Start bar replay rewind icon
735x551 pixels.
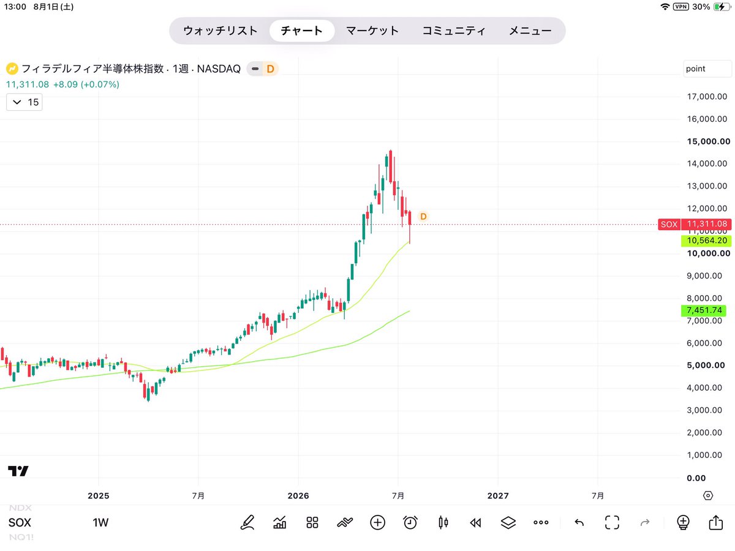pyautogui.click(x=475, y=522)
